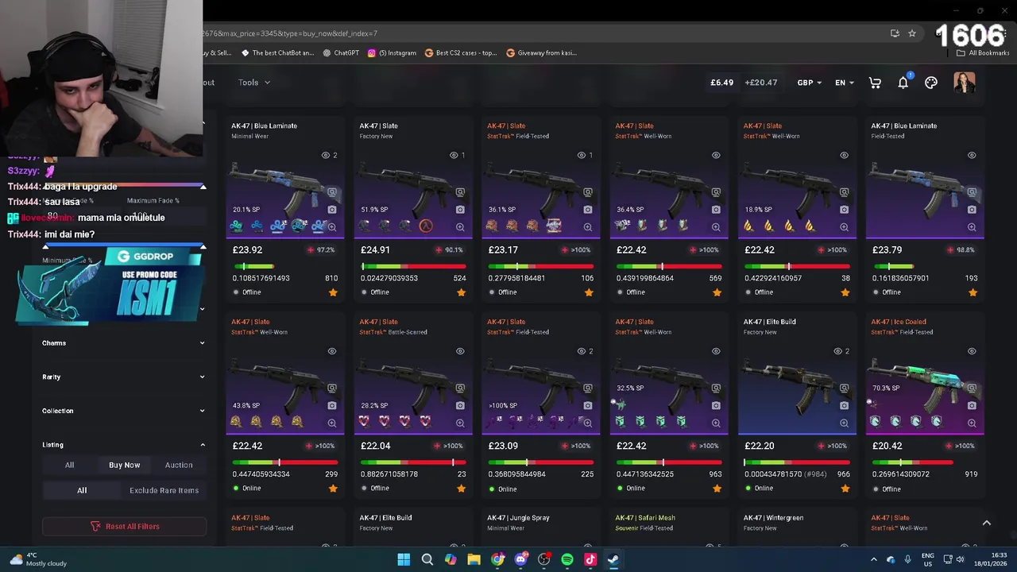Open File Explorer from the taskbar
The image size is (1017, 572).
[x=474, y=559]
